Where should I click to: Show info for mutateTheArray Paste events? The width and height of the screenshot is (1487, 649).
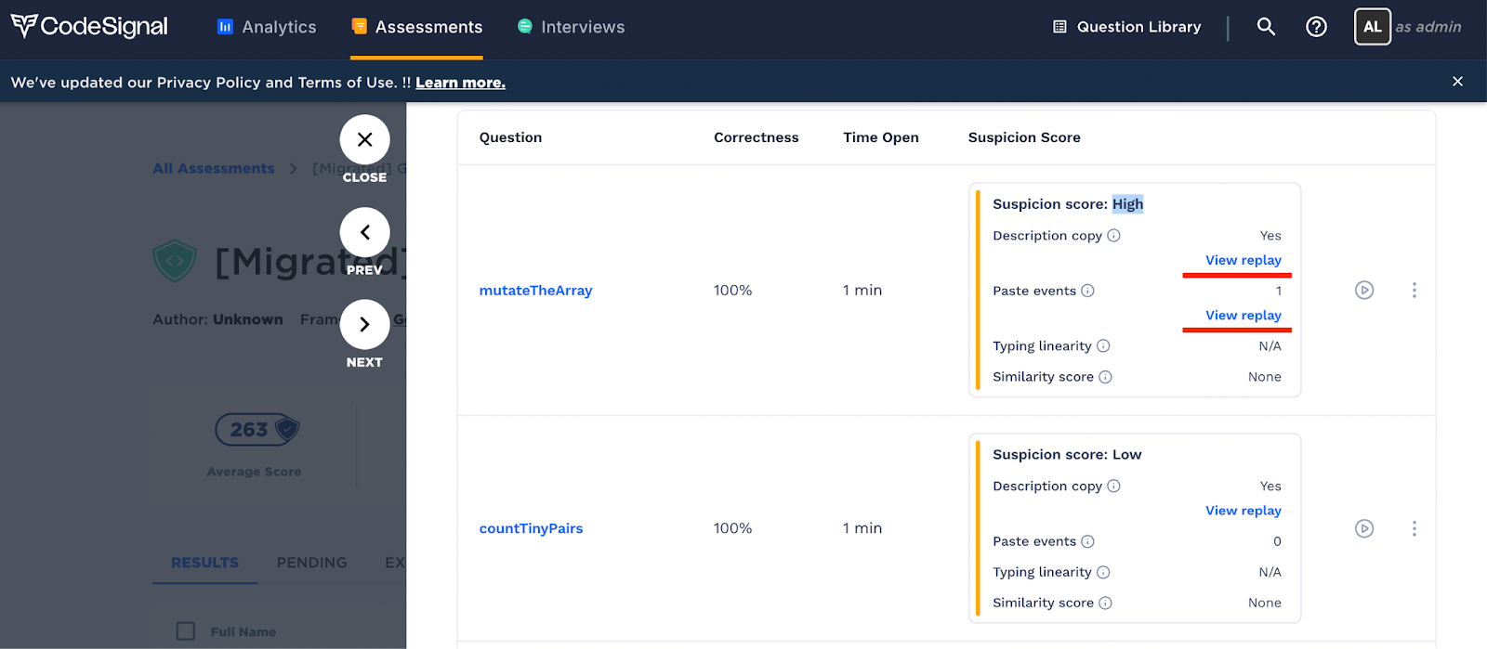[1087, 291]
